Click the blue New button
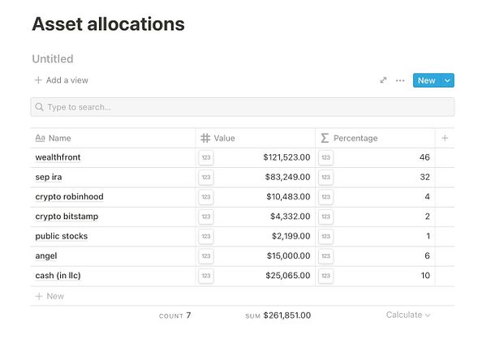 coord(426,80)
